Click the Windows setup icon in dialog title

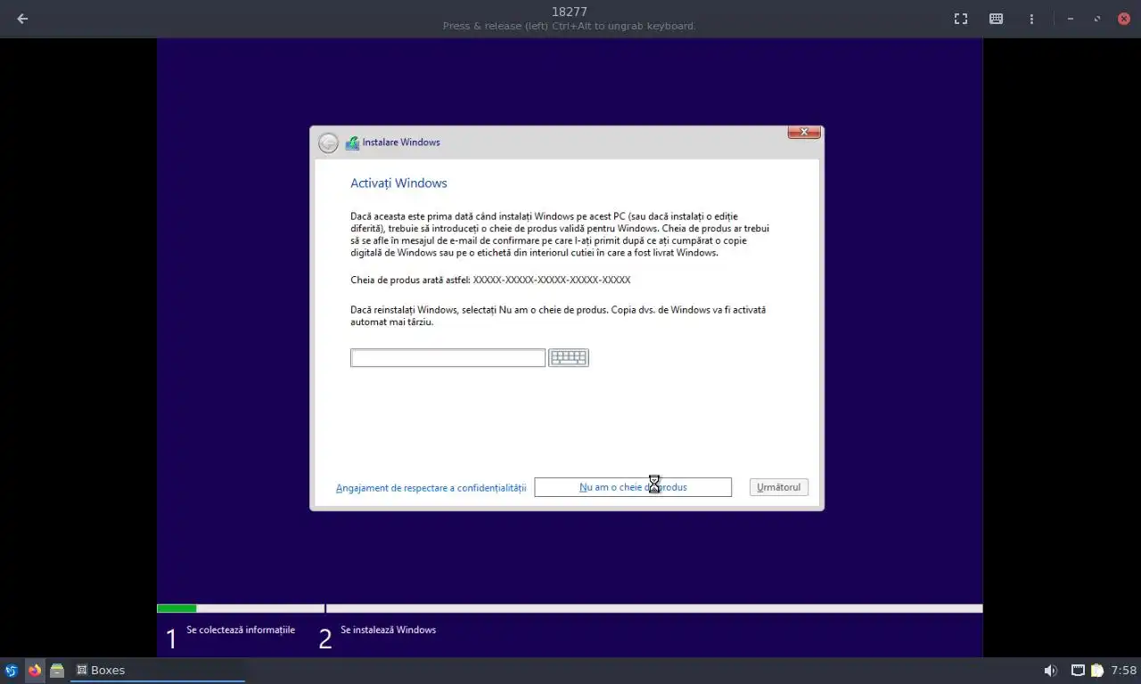[352, 142]
